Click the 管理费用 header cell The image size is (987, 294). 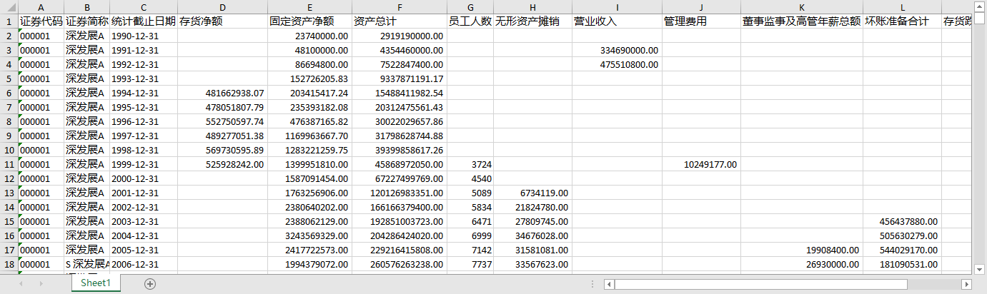tap(701, 21)
